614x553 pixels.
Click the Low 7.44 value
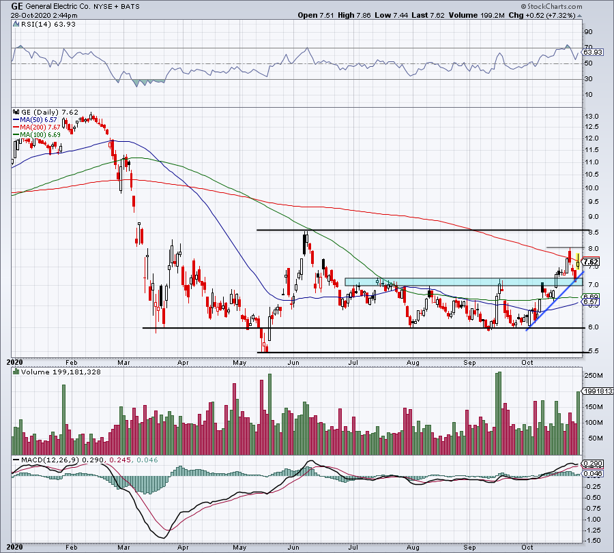[x=391, y=15]
